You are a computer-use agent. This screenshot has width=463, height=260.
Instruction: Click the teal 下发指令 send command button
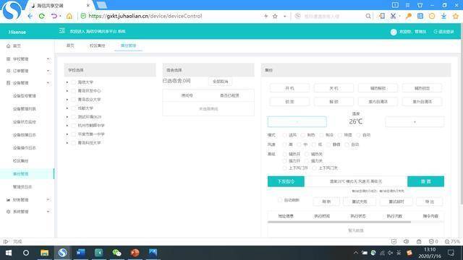286,181
